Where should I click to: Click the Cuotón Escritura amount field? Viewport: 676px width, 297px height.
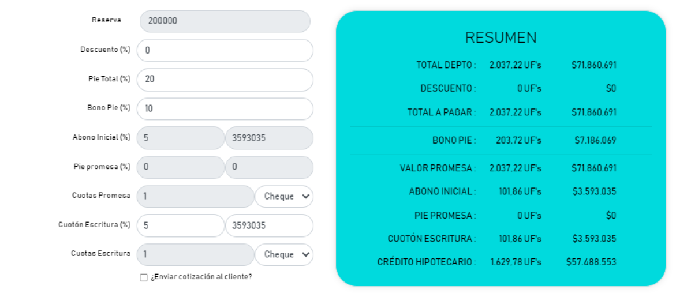270,225
